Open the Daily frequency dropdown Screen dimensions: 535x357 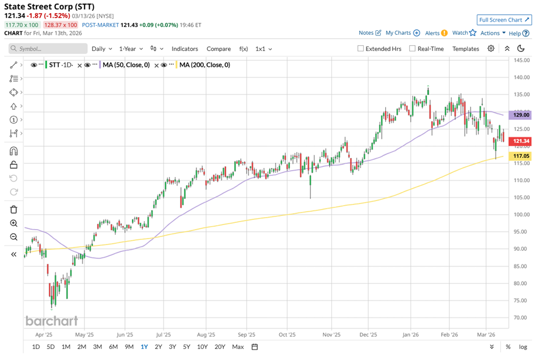point(102,49)
